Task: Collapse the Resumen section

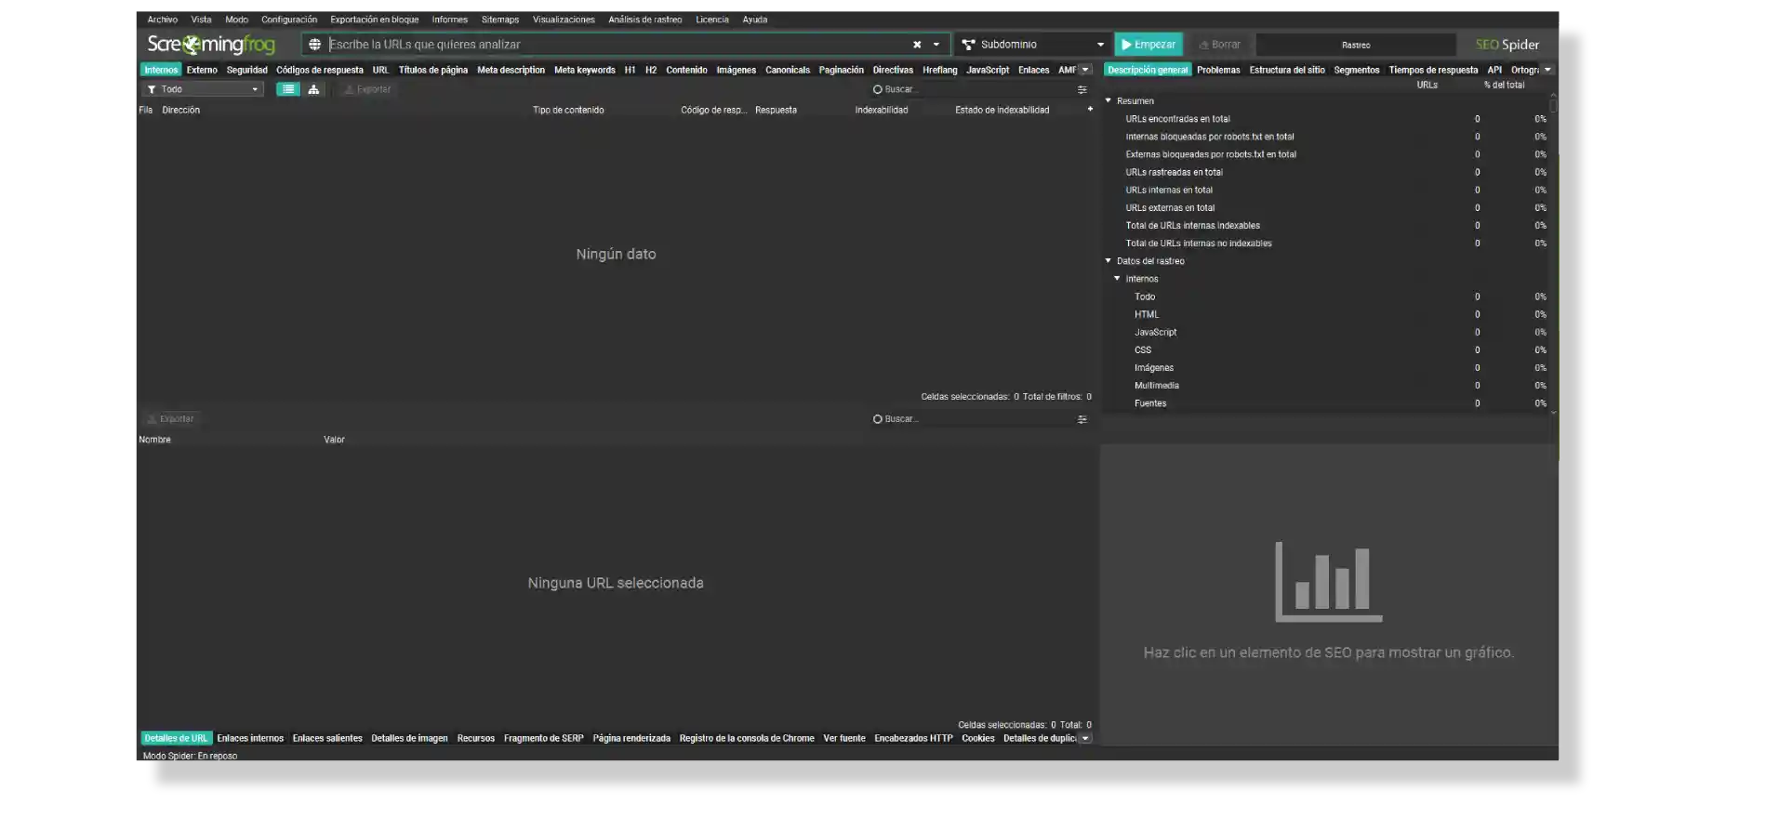Action: 1109,100
